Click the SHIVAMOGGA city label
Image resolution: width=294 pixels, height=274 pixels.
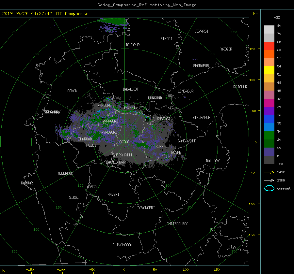122,245
